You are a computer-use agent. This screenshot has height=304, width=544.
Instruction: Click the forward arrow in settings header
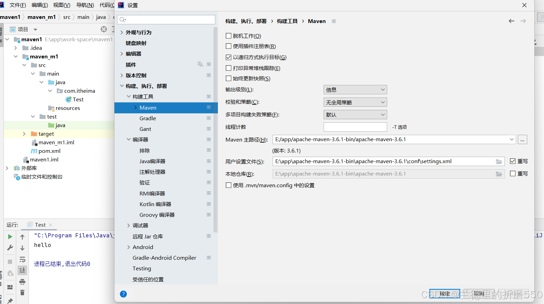point(523,21)
